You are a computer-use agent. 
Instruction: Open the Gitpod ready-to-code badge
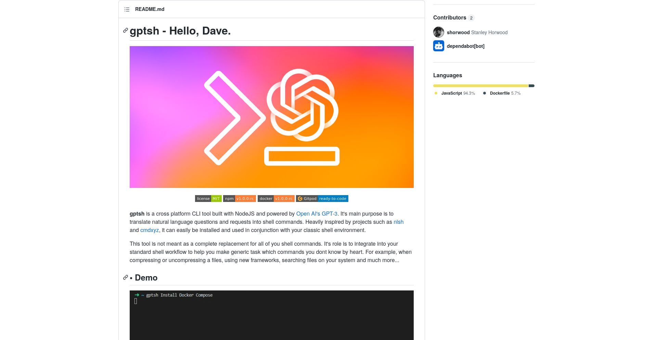(322, 199)
